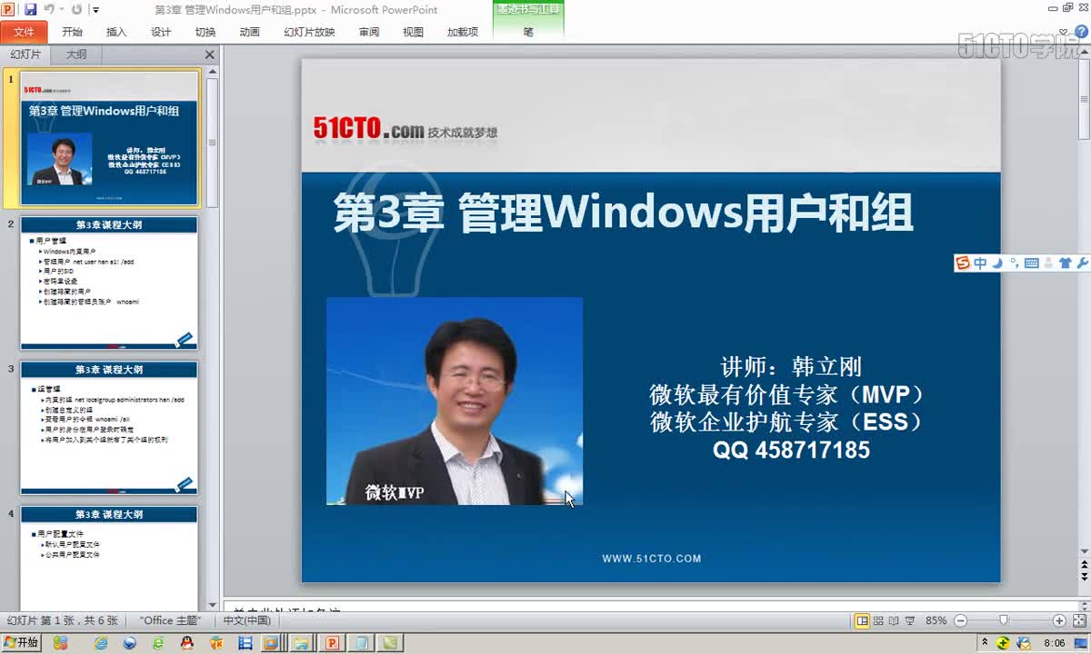Open the 笔 Pen tools tab
This screenshot has height=654, width=1091.
528,32
